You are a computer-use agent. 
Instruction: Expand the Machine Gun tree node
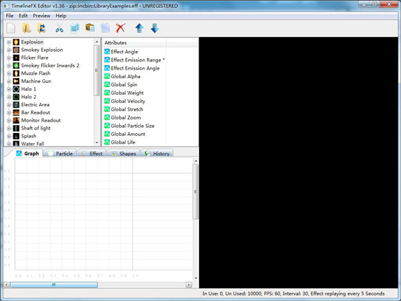click(x=9, y=82)
